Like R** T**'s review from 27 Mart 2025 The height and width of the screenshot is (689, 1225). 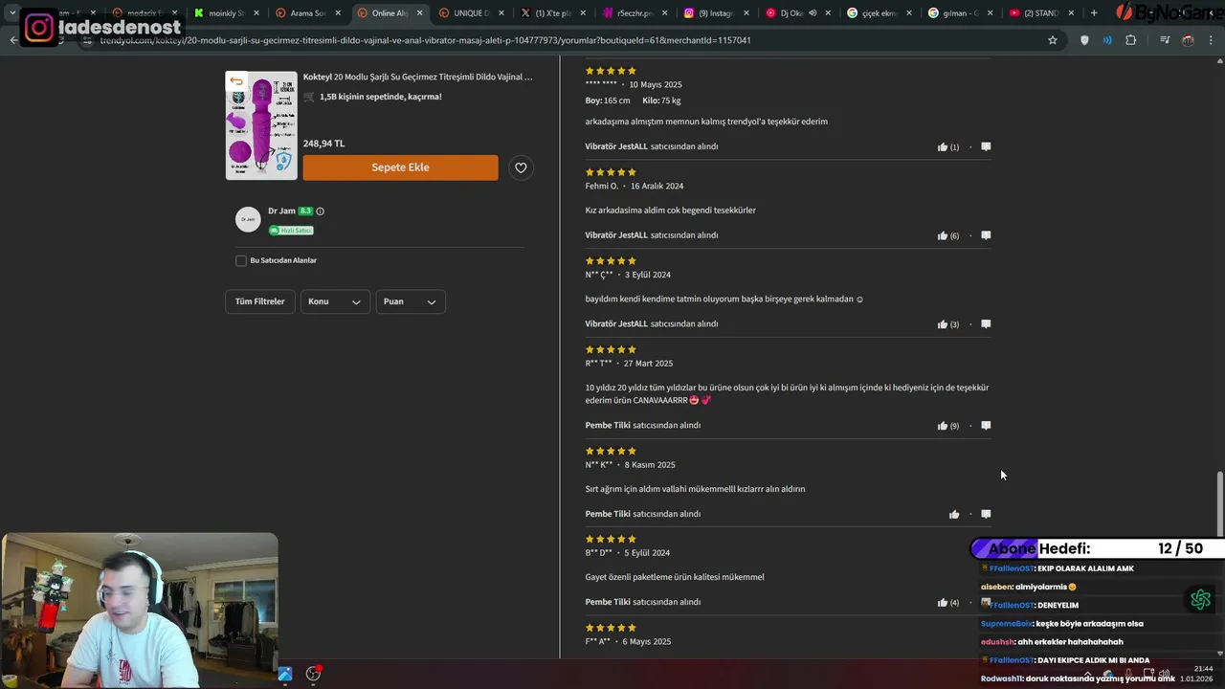click(943, 426)
